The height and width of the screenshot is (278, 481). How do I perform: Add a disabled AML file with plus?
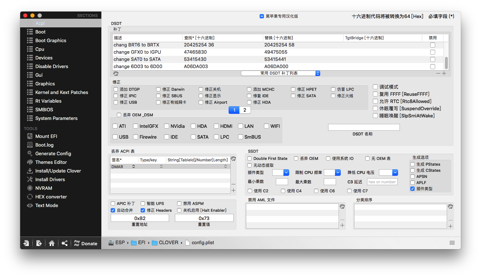click(x=342, y=225)
